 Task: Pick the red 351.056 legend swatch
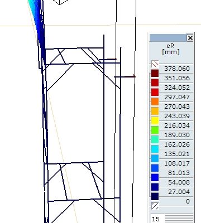pos(155,83)
